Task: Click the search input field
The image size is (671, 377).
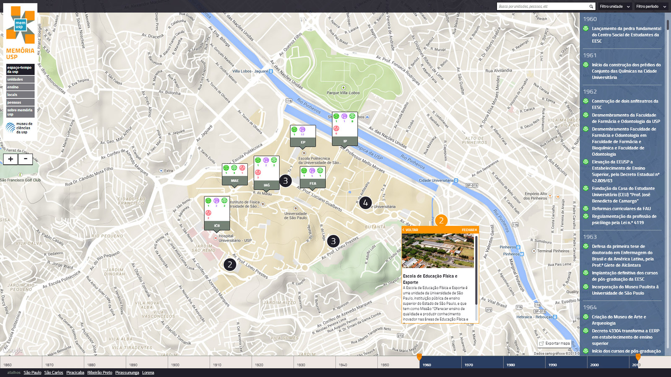Action: tap(543, 6)
